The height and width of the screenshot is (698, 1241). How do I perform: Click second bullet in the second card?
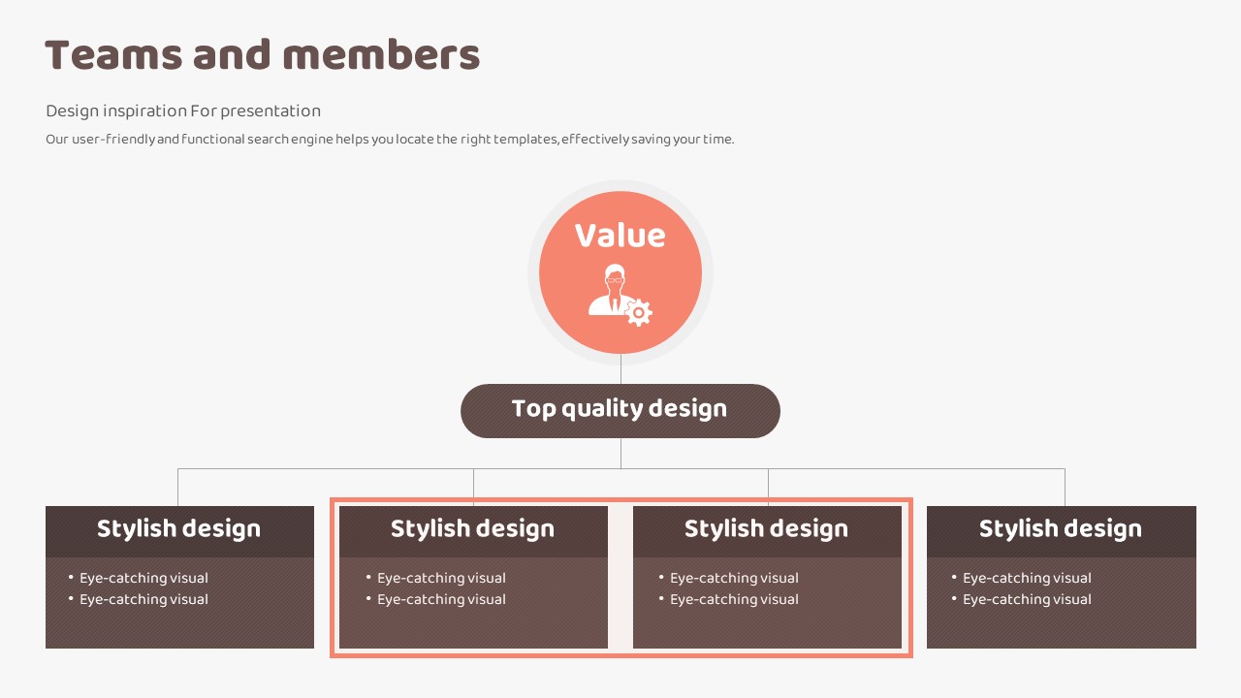coord(441,599)
